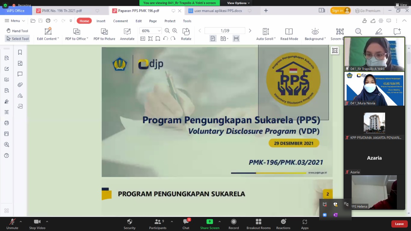Click the Print icon in quick toolbar
Screen dimensions: 411x231
coord(48,21)
